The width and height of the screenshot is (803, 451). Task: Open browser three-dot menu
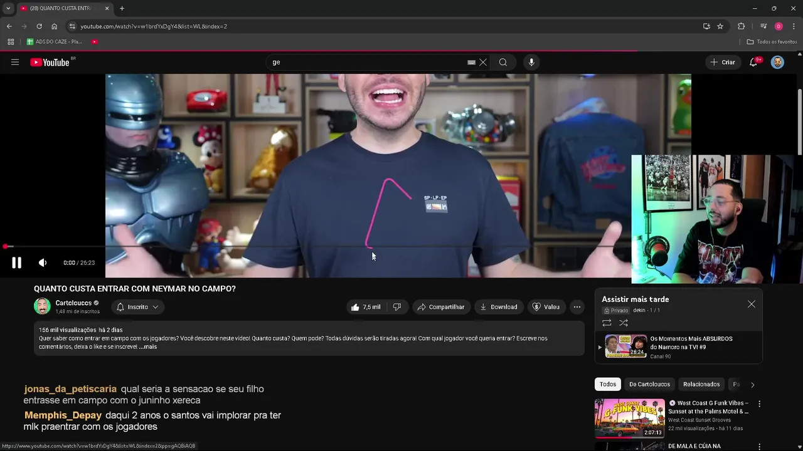point(794,26)
